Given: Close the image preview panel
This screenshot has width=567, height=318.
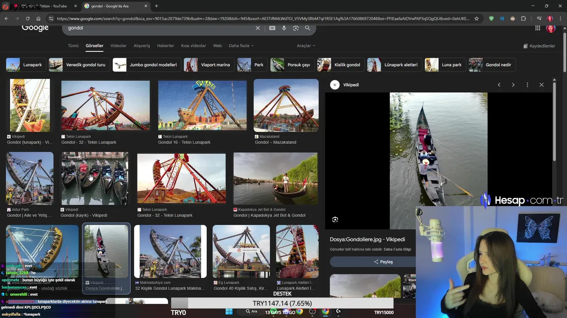Looking at the screenshot, I should tap(541, 85).
